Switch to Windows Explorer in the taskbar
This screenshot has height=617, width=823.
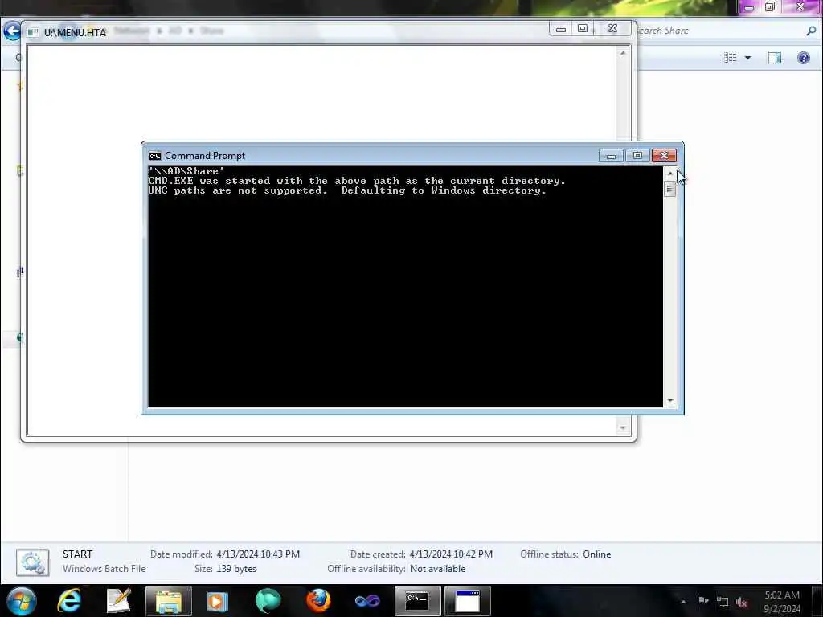(169, 601)
